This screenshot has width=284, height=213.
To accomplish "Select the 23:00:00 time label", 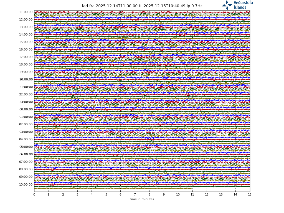I will click(26, 102).
